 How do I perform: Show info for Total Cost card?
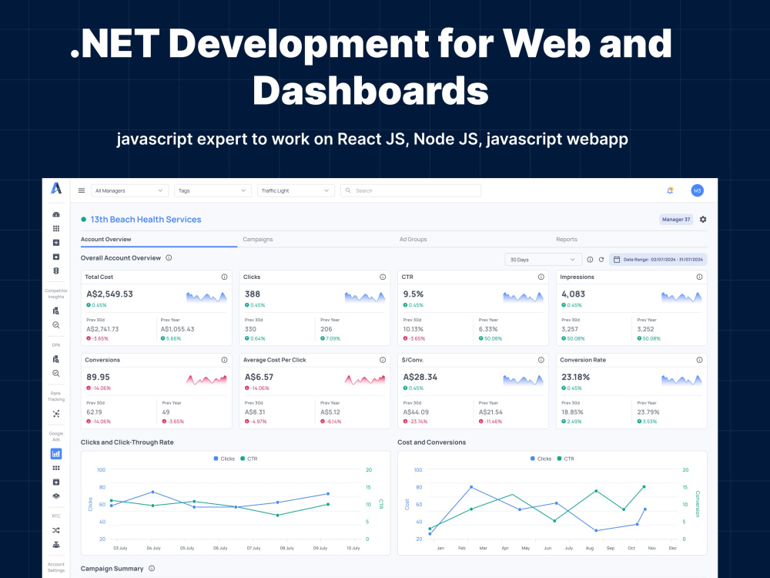(224, 277)
